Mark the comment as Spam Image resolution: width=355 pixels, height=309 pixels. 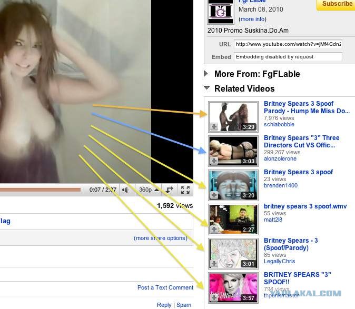tap(184, 305)
